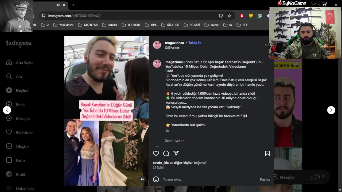Click the 5h timestamp under the caption

[167, 131]
